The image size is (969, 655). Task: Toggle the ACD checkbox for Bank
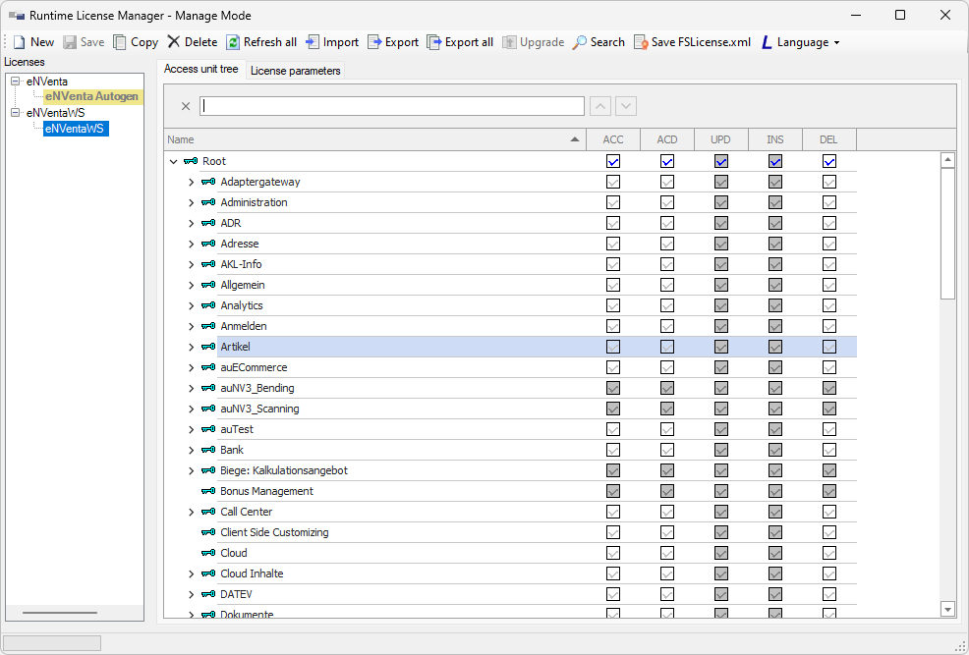[667, 450]
